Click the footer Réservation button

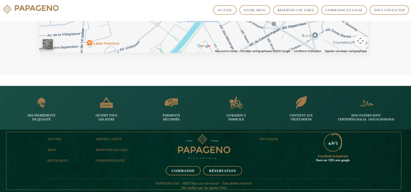tap(222, 171)
